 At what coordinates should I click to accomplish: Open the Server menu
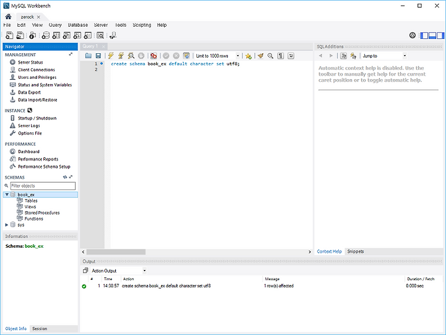[101, 25]
